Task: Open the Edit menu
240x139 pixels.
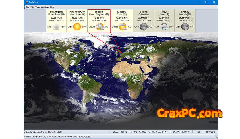Action: tap(32, 7)
